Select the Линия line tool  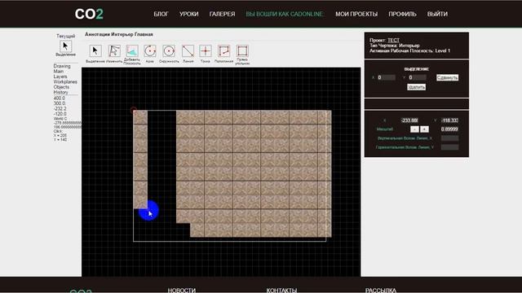coord(188,51)
